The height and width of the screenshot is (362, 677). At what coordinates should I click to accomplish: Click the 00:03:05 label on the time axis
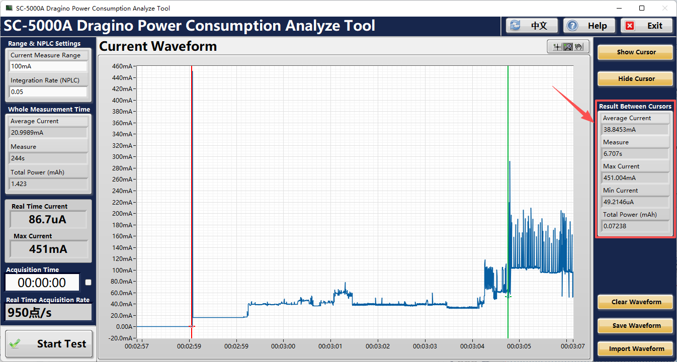tap(519, 346)
